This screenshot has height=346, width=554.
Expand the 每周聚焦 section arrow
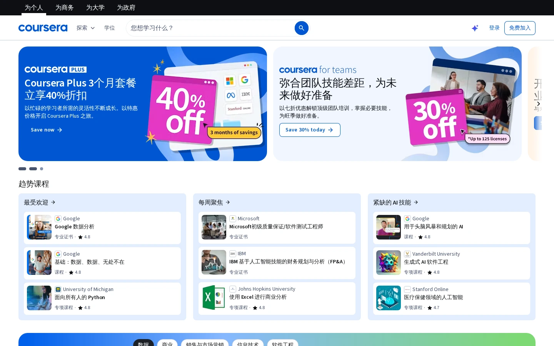pyautogui.click(x=228, y=202)
